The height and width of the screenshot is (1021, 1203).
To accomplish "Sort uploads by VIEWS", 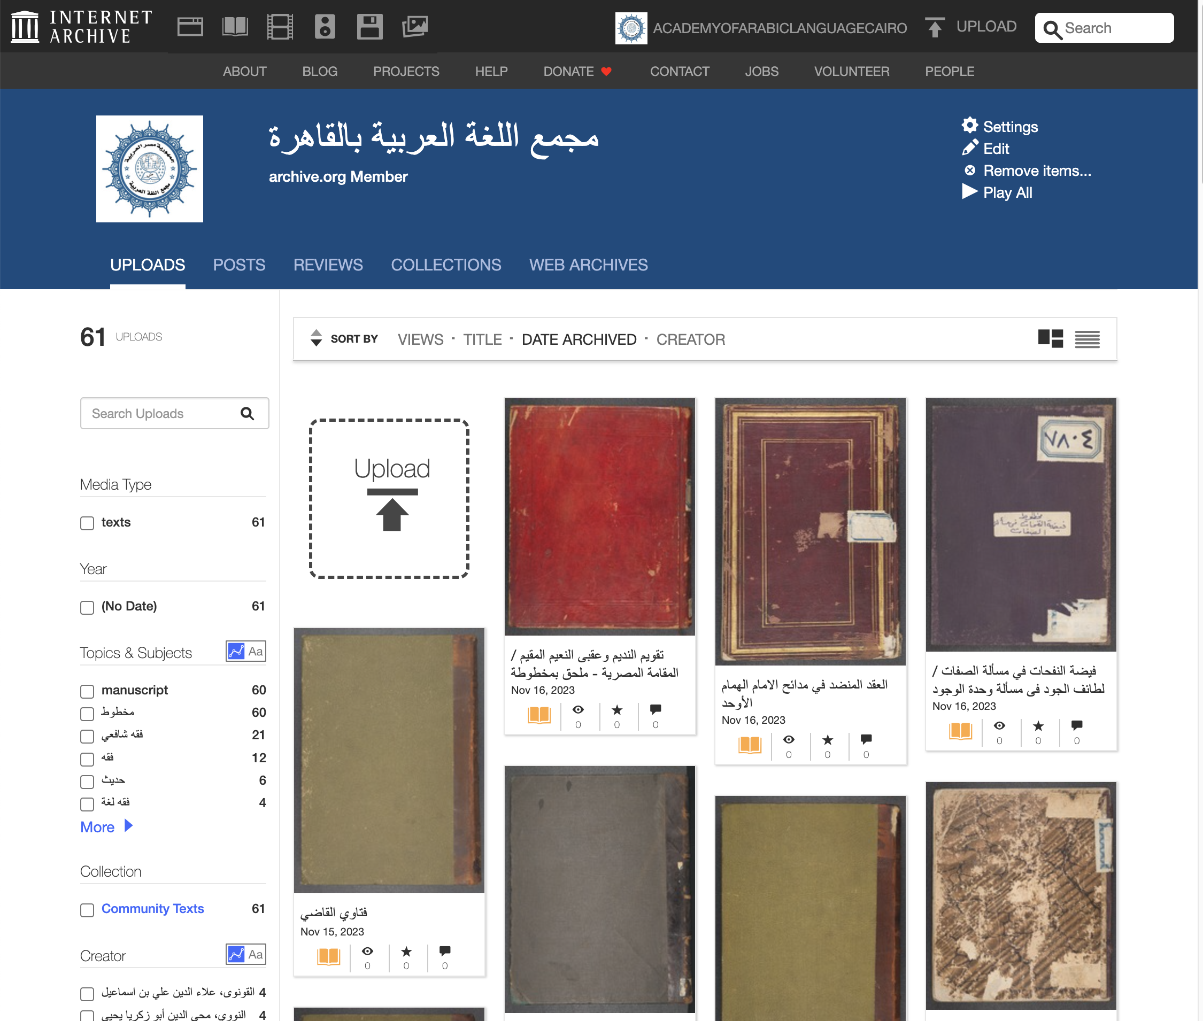I will pos(420,339).
